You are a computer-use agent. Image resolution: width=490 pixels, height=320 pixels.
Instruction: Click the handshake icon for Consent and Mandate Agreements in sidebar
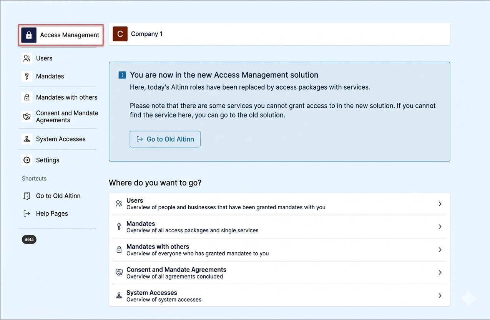point(27,117)
